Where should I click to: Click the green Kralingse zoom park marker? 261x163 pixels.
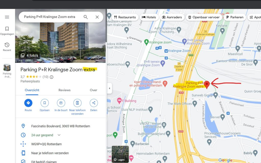click(146, 42)
